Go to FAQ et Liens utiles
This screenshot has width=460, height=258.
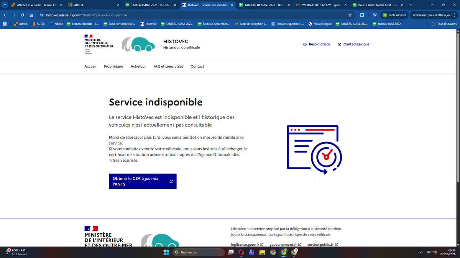(x=168, y=67)
